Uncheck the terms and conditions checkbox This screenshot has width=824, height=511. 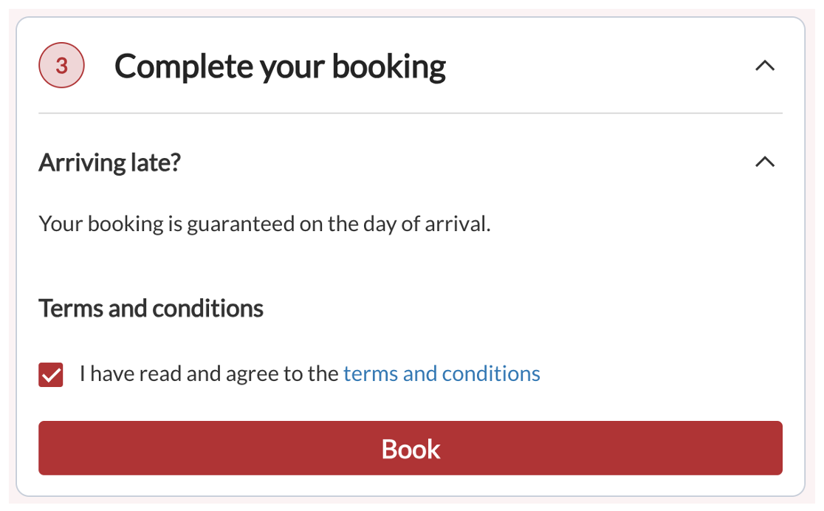point(51,374)
